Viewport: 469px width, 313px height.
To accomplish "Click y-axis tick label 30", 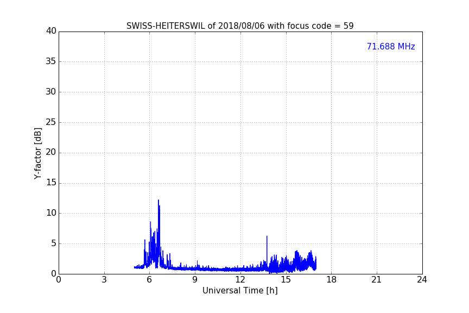I will 51,92.
